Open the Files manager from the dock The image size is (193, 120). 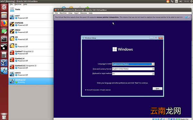[x=4, y=15]
